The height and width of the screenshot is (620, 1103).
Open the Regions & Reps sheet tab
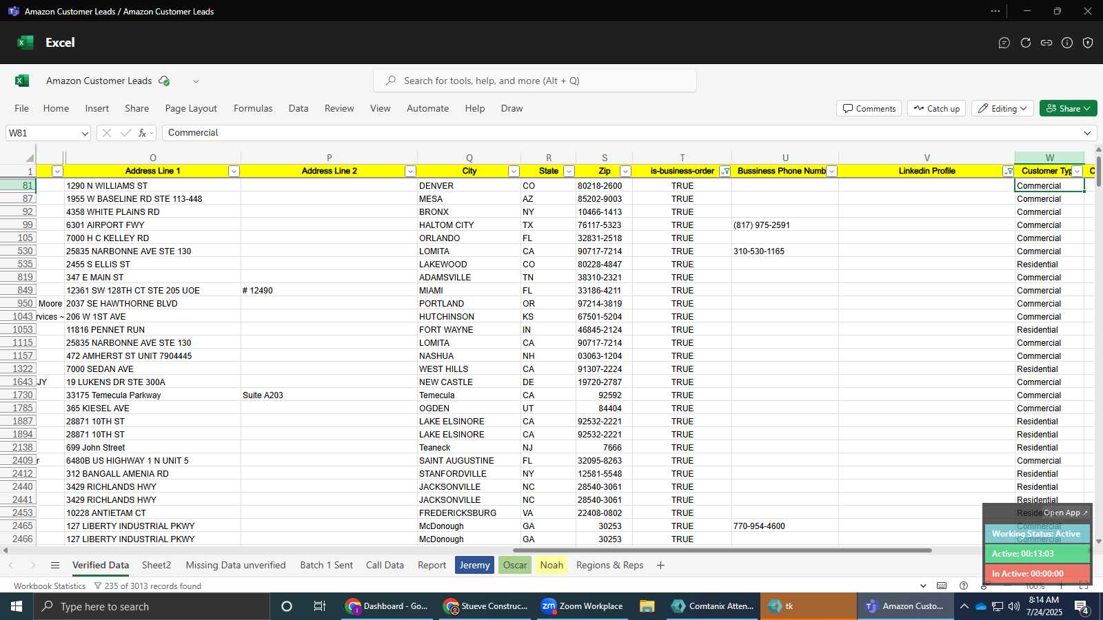(x=609, y=565)
